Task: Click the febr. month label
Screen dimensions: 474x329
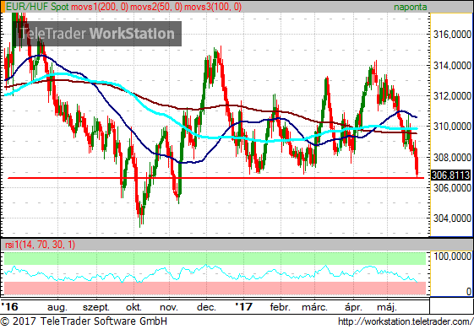Action: (281, 307)
